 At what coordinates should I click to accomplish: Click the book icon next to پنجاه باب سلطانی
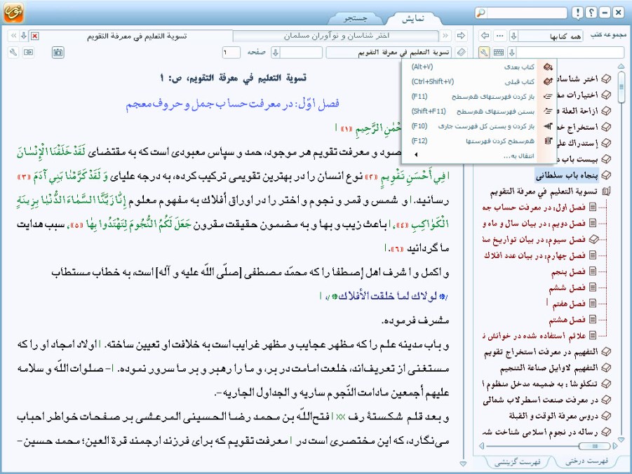pos(606,175)
